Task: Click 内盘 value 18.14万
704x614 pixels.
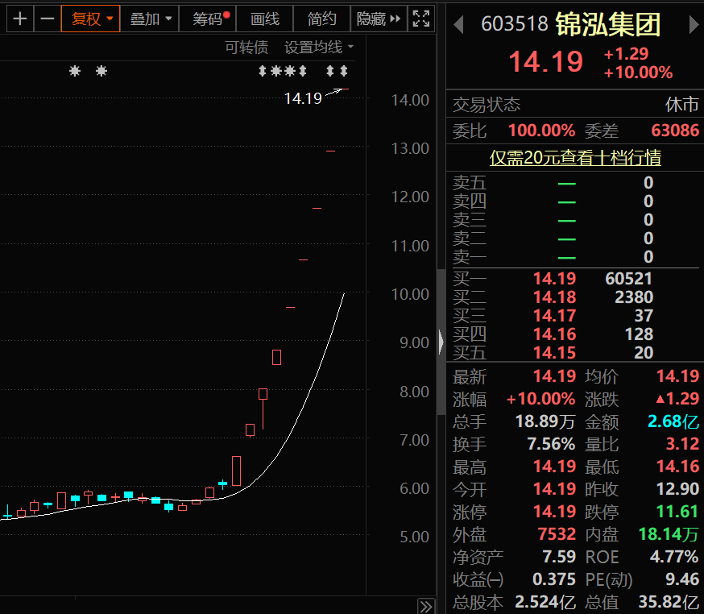Action: (669, 534)
